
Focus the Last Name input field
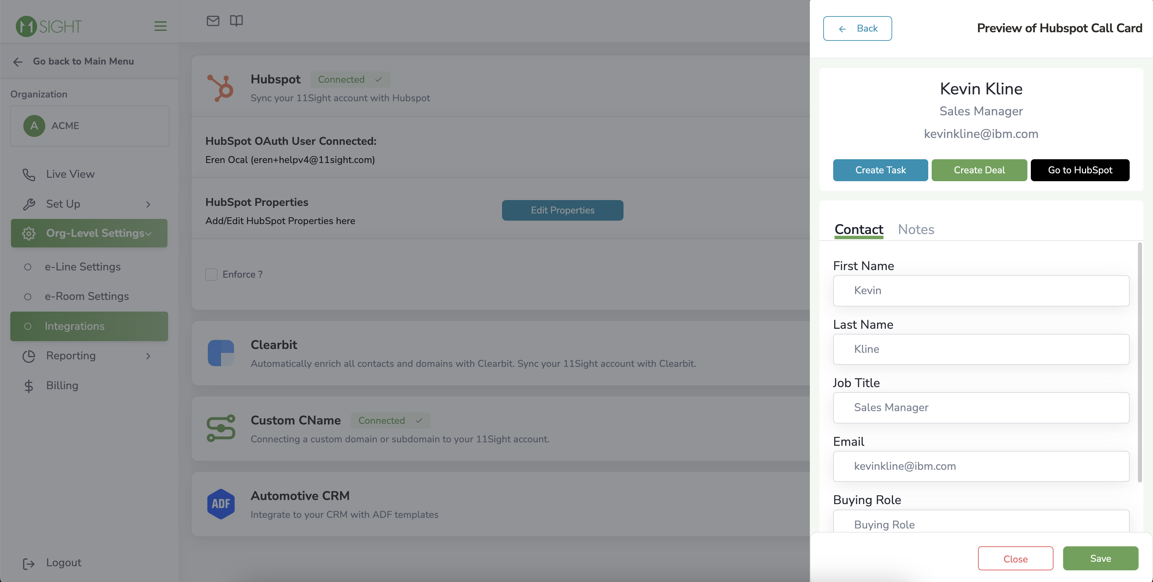point(981,350)
